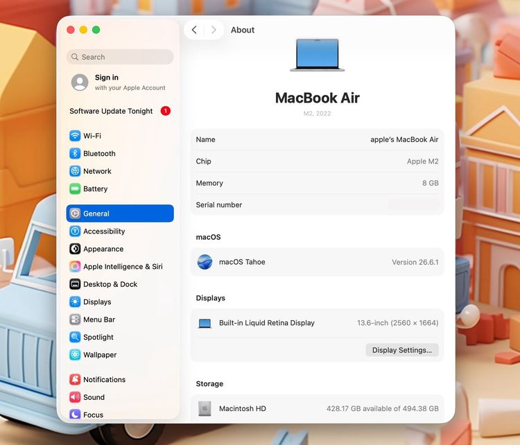Select the Displays label in sidebar

tap(97, 302)
